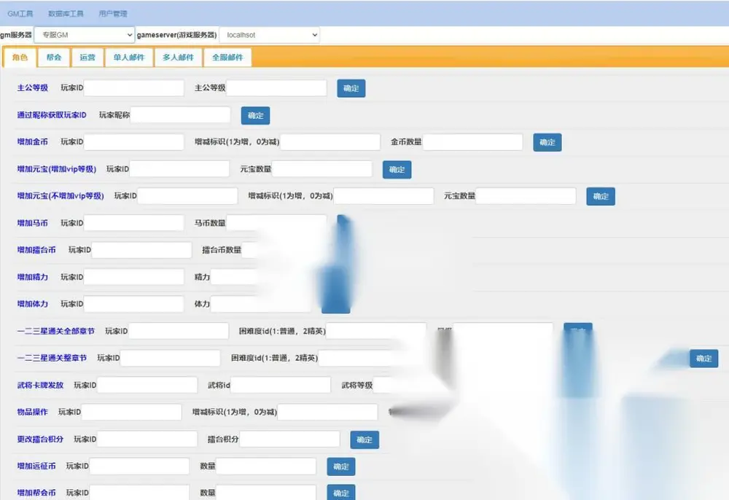Viewport: 729px width, 500px height.
Task: Focus the 擂台积分 input field
Action: tap(289, 439)
